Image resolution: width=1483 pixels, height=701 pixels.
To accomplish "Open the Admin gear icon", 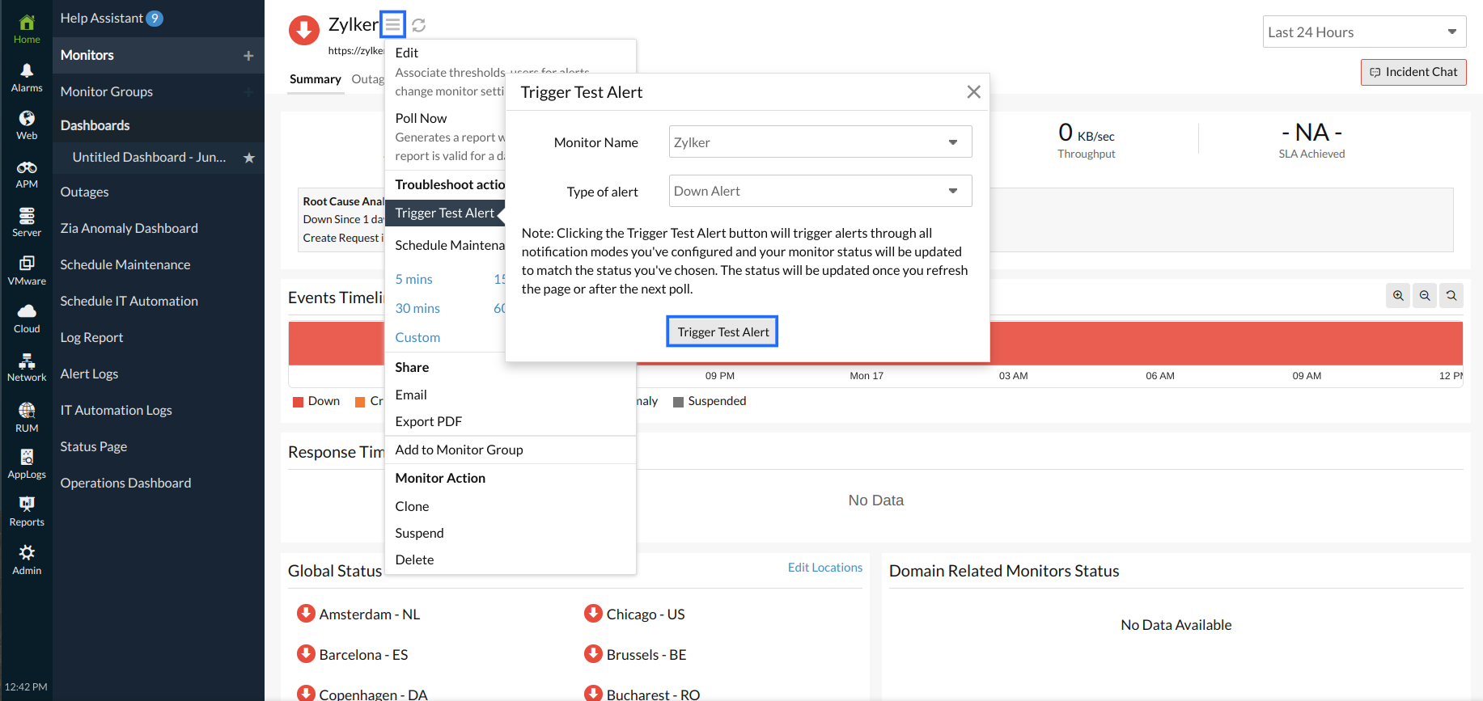I will coord(27,560).
